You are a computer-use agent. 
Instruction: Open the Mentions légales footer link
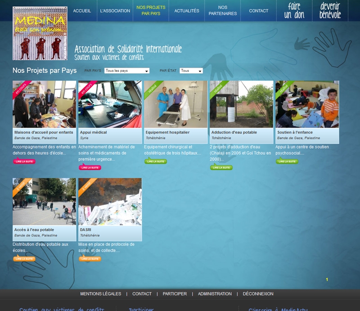click(100, 294)
